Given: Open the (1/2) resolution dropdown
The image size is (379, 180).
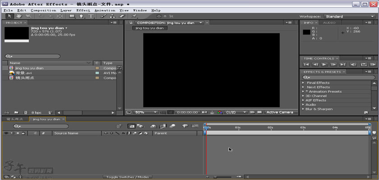Looking at the screenshot, I should 236,112.
